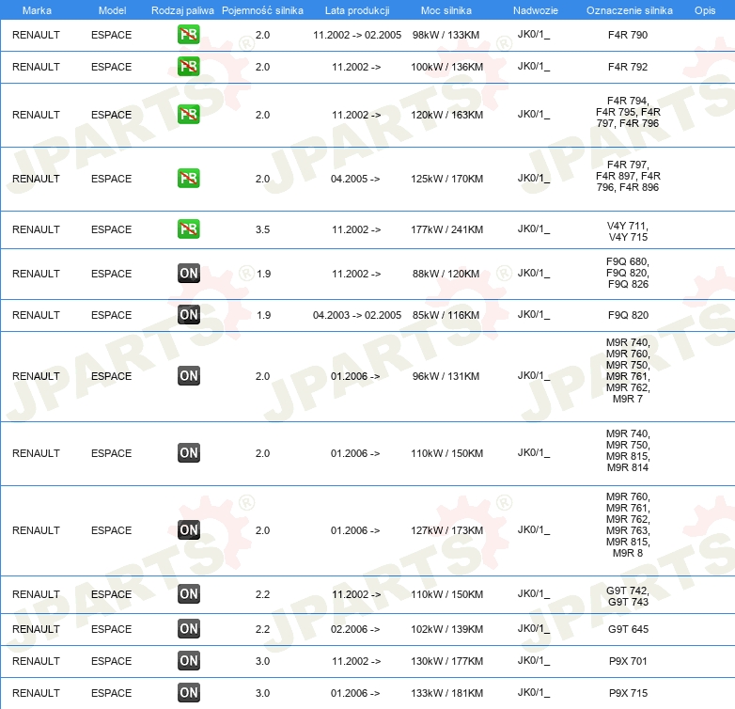
Task: Select the Opis column header
Action: pyautogui.click(x=705, y=10)
